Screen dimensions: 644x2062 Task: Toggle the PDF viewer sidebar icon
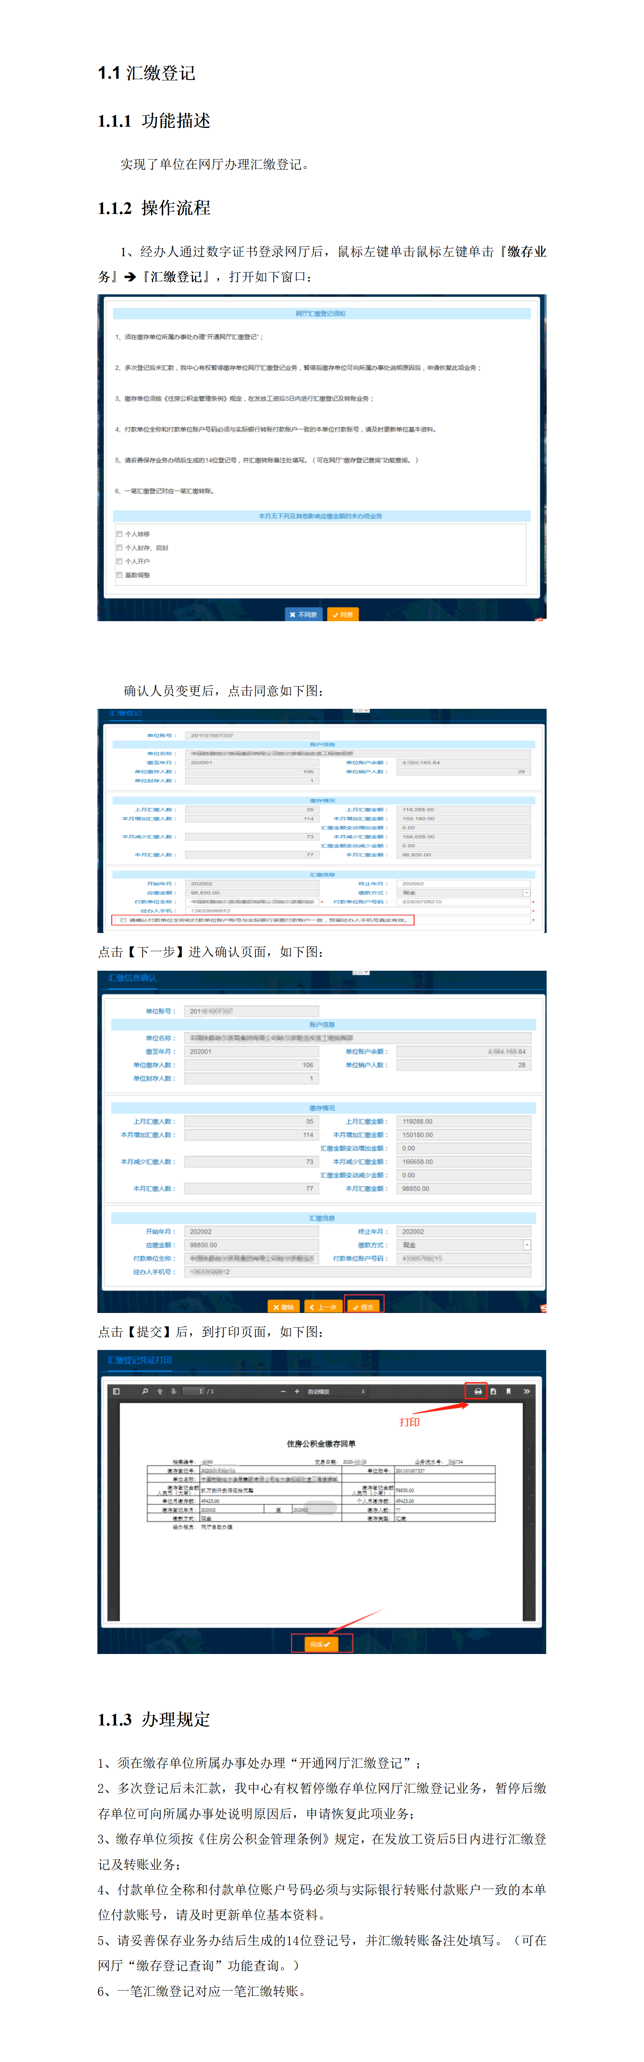[x=116, y=1391]
